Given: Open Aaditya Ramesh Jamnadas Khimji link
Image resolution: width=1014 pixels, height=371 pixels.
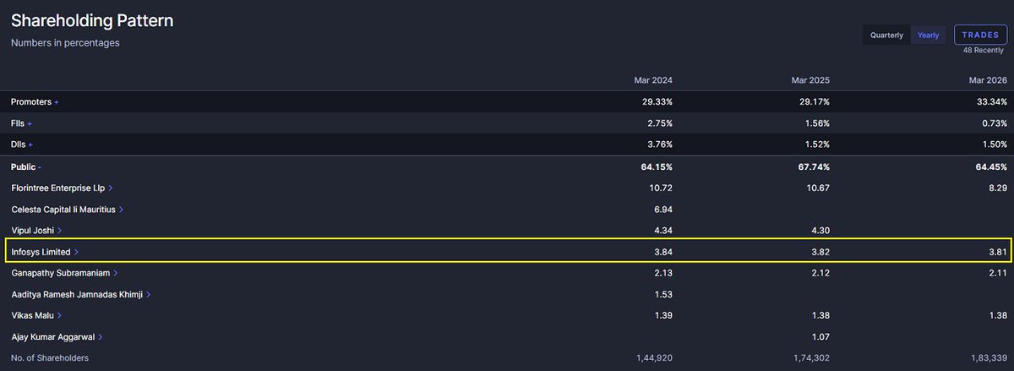Looking at the screenshot, I should click(81, 294).
